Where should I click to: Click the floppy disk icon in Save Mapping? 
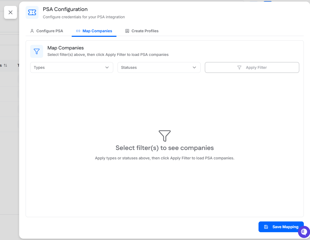pos(266,227)
